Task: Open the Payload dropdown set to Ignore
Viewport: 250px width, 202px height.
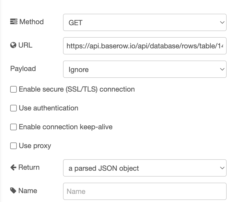Action: click(145, 69)
